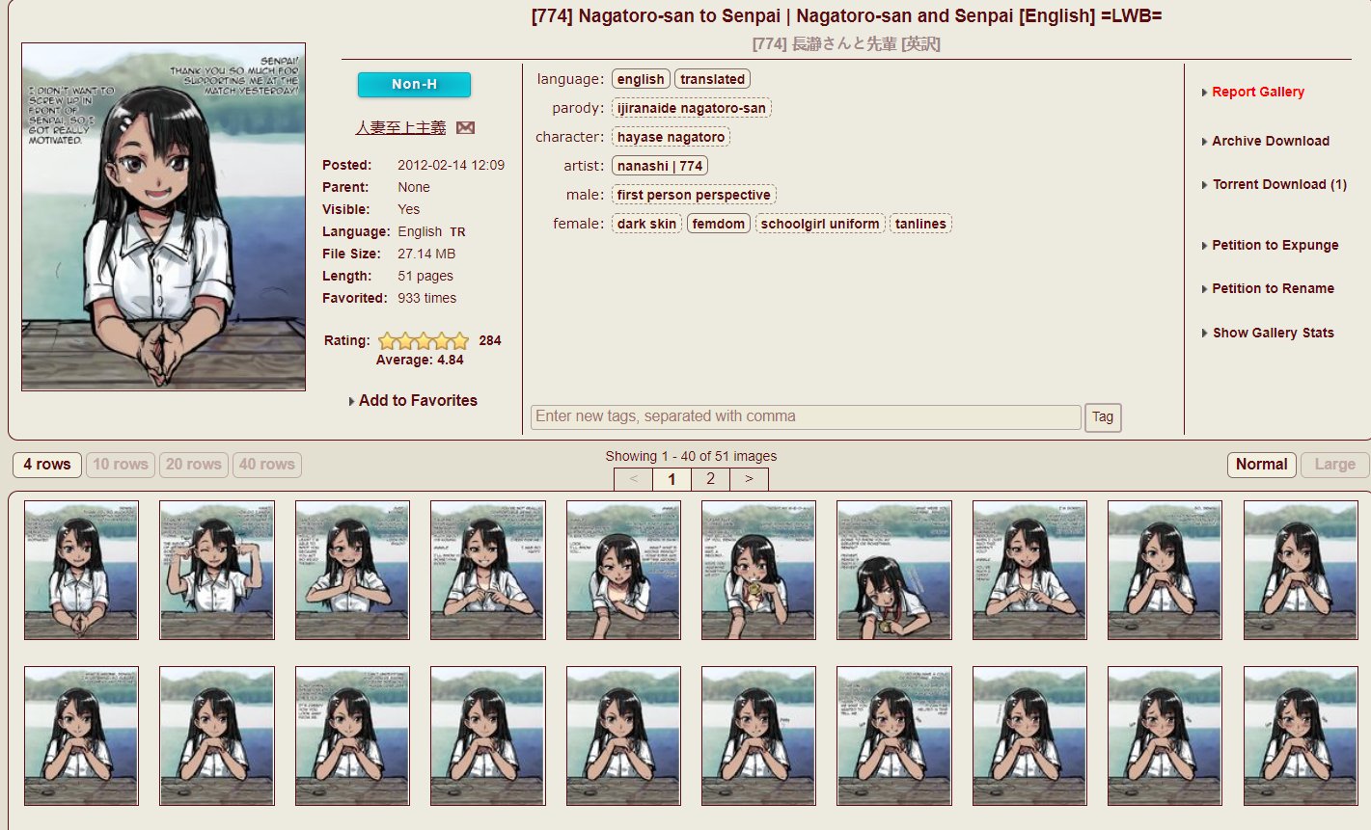Click the file size value 27.14 MB

[426, 254]
